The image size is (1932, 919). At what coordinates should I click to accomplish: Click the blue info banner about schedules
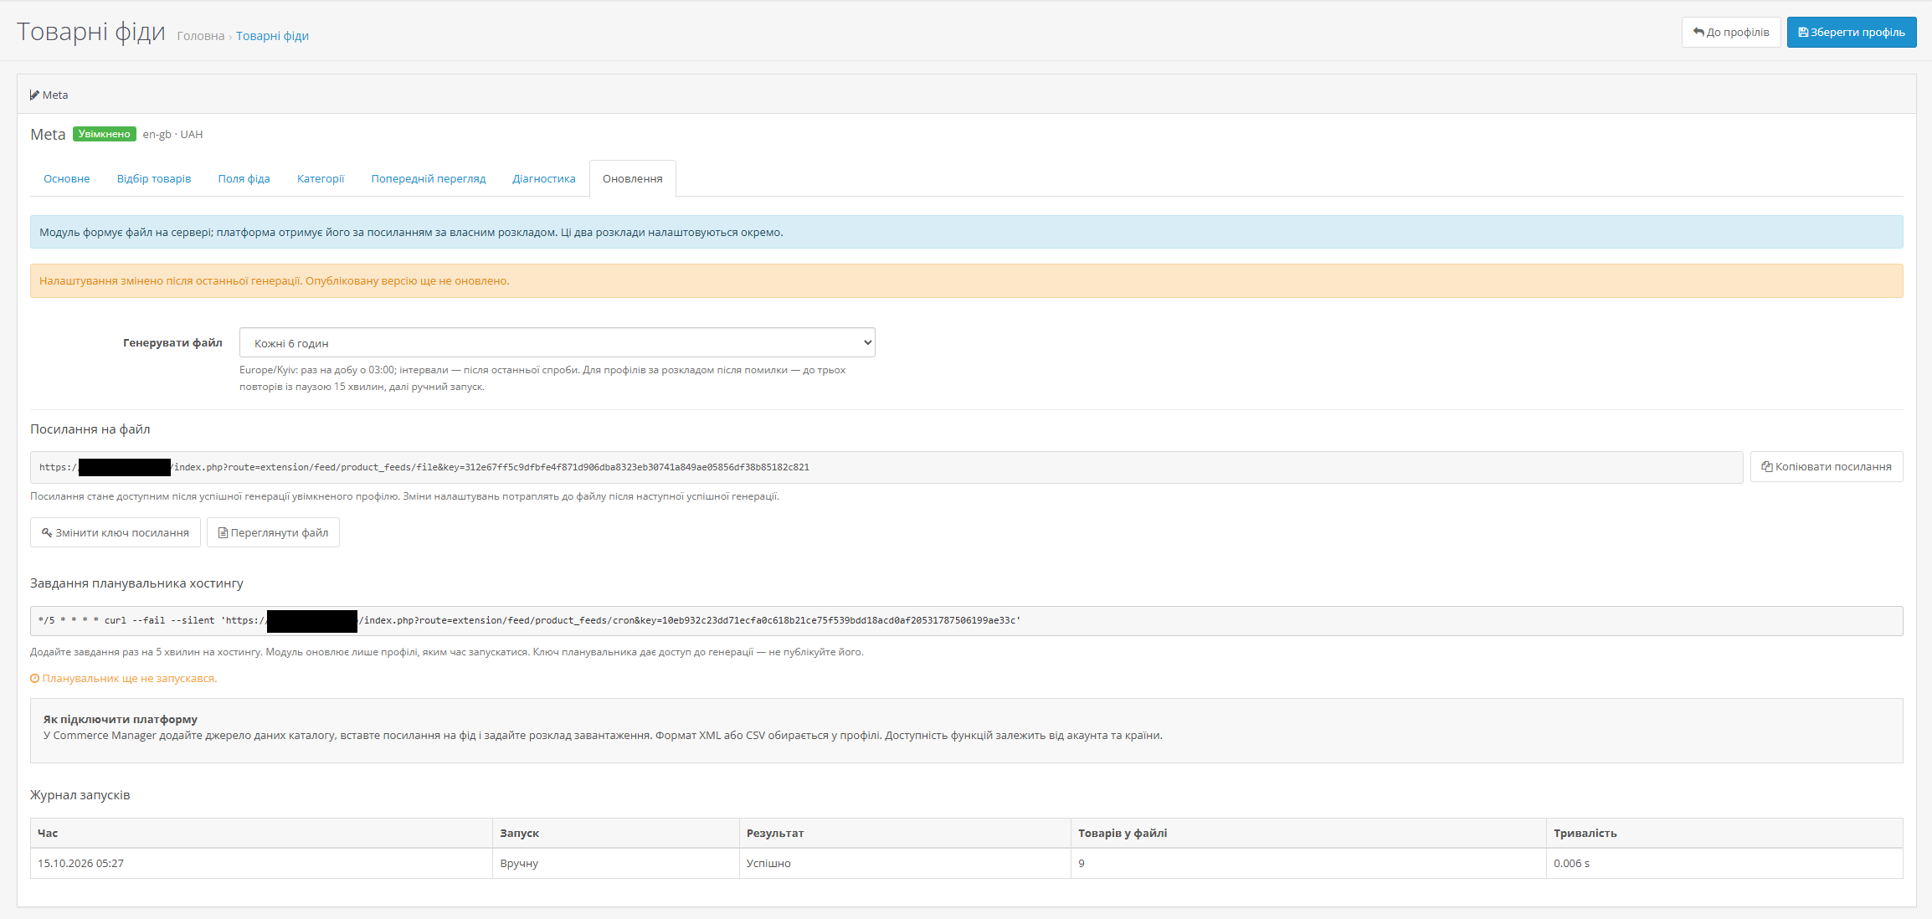967,232
